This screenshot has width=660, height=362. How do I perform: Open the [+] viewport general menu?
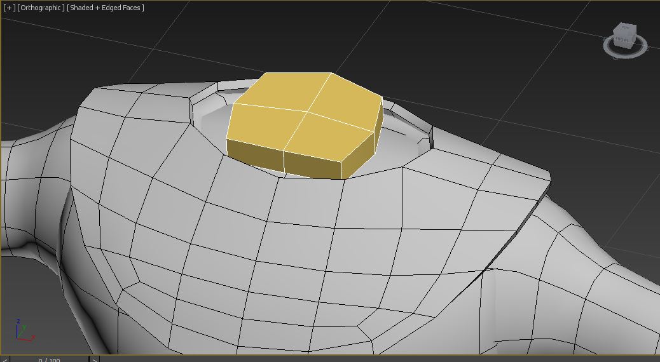8,8
